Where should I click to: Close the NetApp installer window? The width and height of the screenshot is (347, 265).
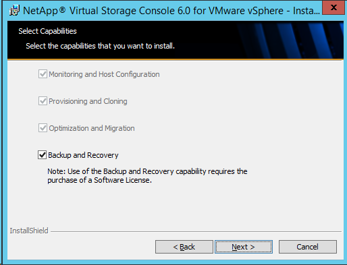(333, 8)
